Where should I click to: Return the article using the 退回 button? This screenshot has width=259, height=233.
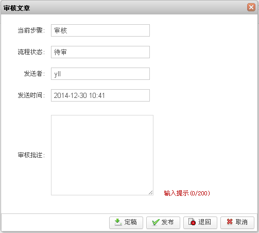tap(200, 223)
